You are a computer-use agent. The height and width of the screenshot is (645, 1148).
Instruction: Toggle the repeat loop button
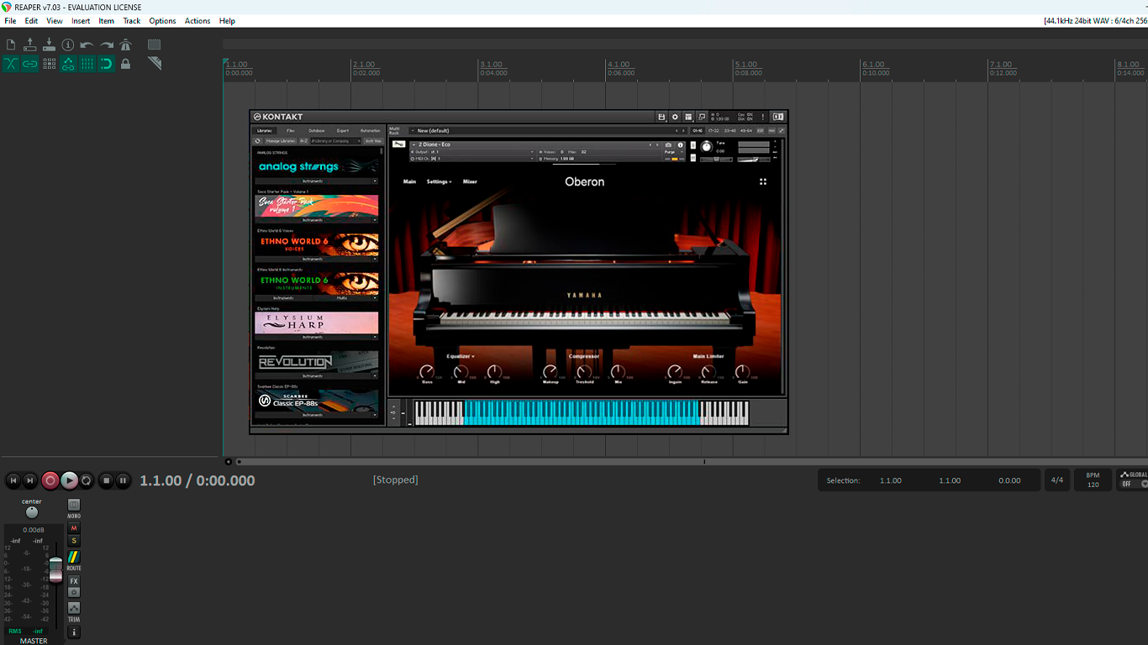point(86,480)
